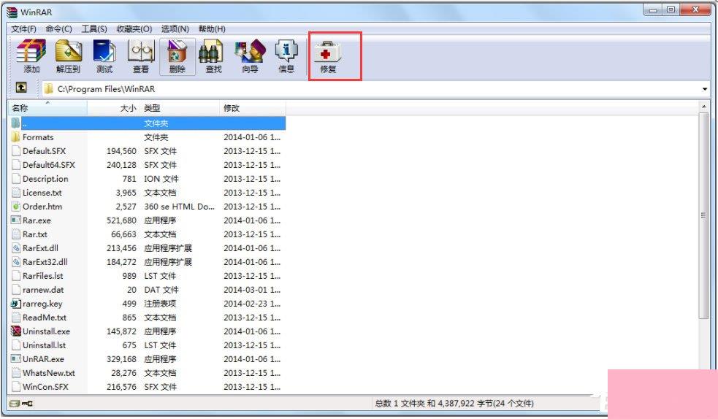Click the Add (添加) archive toolbar icon
Viewport: 718px width, 419px height.
click(x=31, y=51)
